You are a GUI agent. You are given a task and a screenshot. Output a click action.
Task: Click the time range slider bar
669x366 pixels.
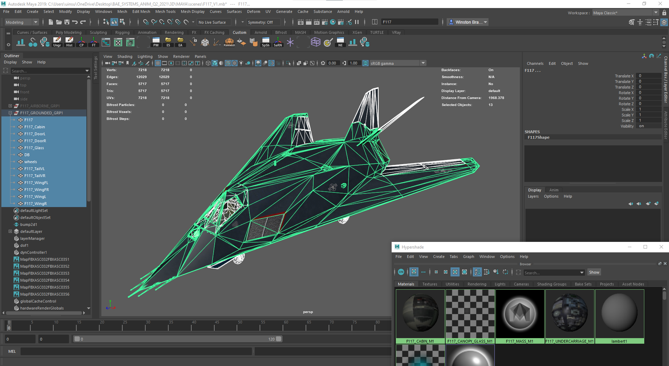point(178,339)
